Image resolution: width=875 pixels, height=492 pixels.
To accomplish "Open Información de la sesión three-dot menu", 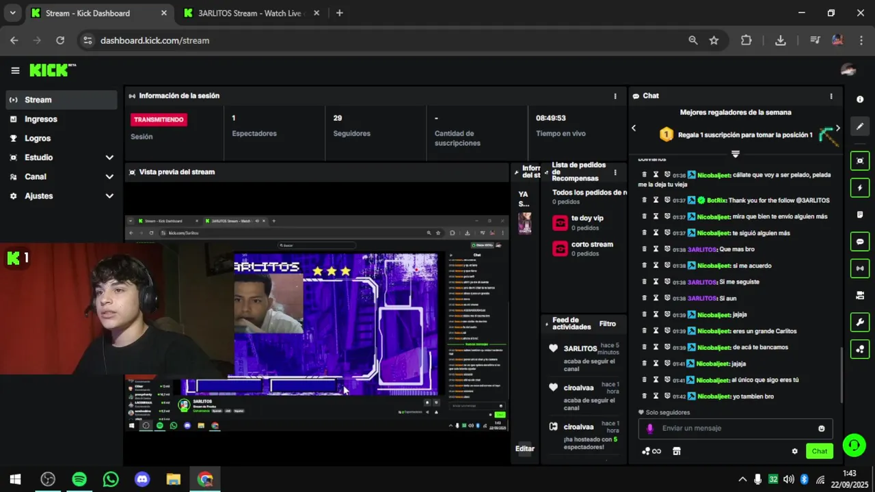I will [615, 96].
